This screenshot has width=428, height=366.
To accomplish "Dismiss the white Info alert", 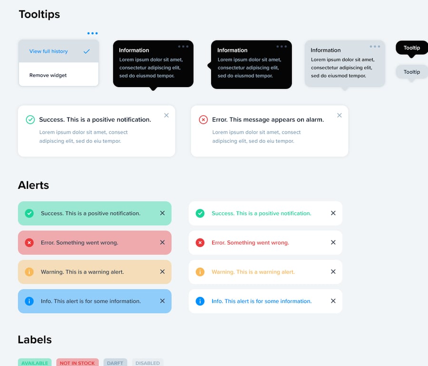I will point(333,301).
